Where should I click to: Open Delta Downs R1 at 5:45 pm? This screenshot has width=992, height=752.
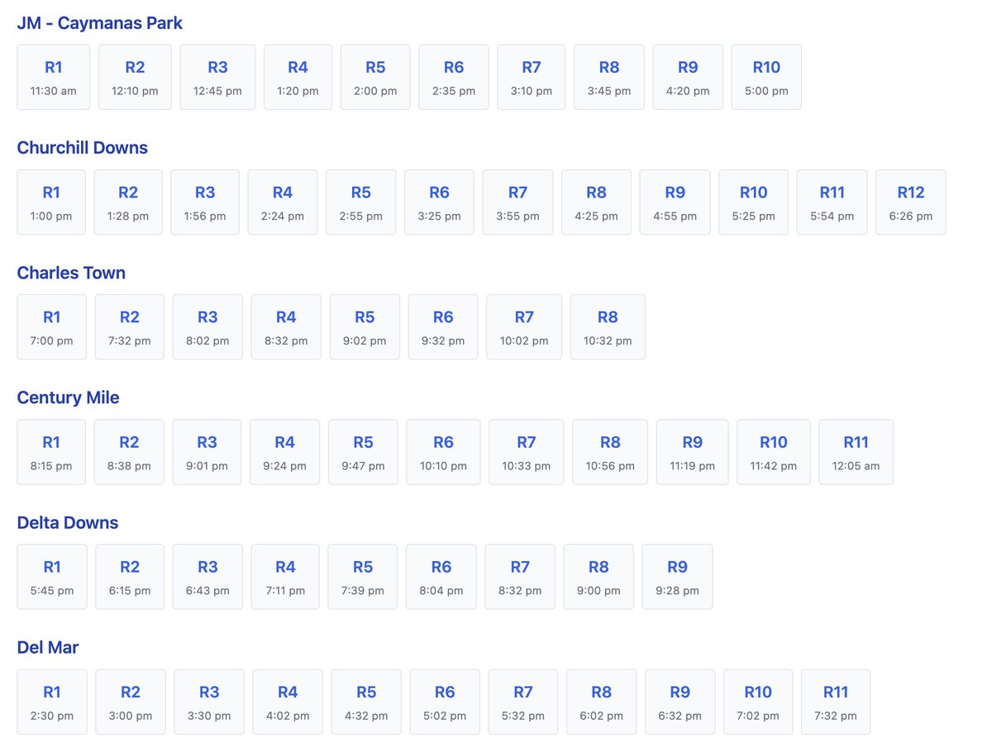52,577
